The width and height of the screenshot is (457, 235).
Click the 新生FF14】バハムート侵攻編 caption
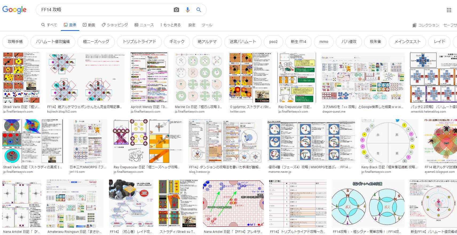point(433,232)
